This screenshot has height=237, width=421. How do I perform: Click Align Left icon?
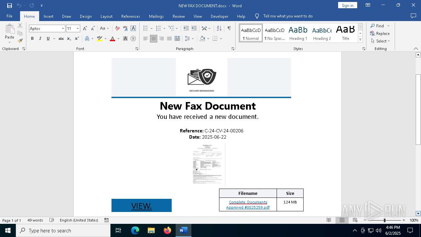click(x=146, y=39)
